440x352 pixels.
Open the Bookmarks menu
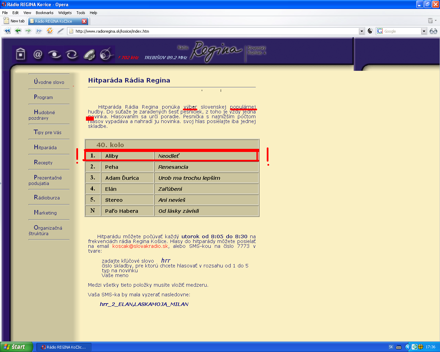[45, 13]
